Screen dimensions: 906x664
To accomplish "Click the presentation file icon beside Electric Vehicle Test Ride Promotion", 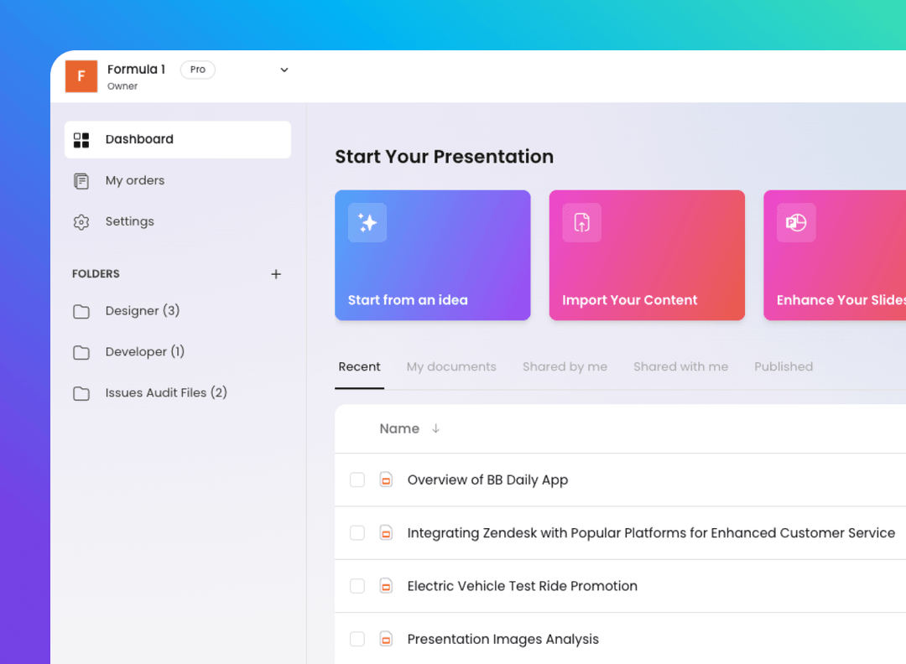I will click(386, 586).
